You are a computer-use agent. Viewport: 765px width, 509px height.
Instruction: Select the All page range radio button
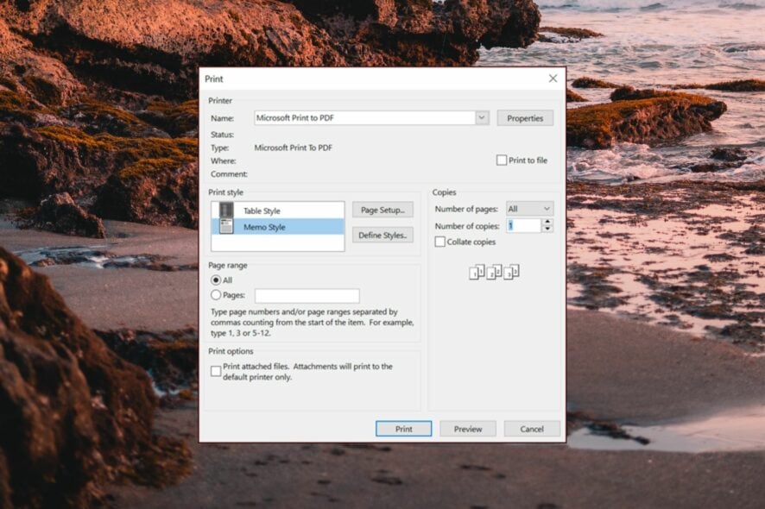[215, 280]
